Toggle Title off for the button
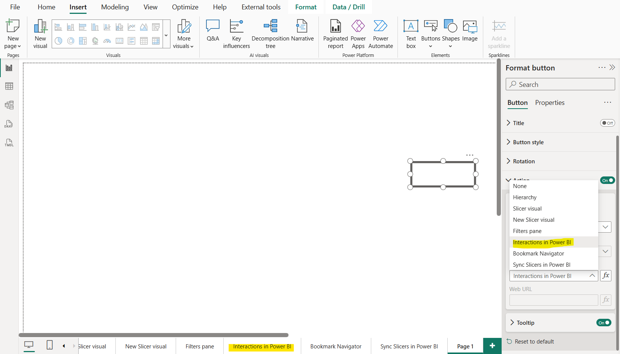The height and width of the screenshot is (354, 620). [x=607, y=123]
